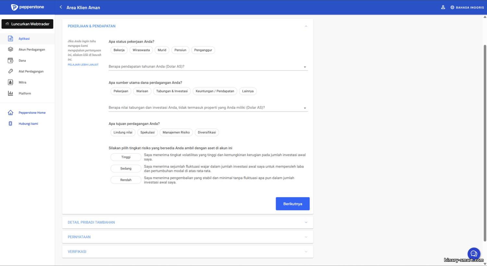Click the Pelajari Lebih Lanjut link
This screenshot has width=487, height=266.
[83, 65]
